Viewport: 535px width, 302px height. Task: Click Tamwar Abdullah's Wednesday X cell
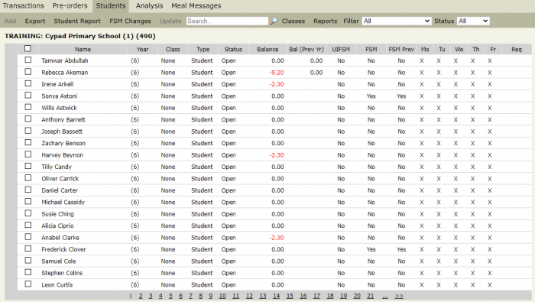click(456, 60)
